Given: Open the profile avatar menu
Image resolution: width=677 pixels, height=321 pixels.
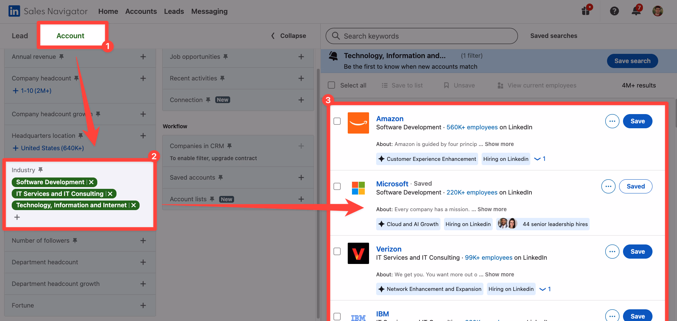Looking at the screenshot, I should click(658, 11).
